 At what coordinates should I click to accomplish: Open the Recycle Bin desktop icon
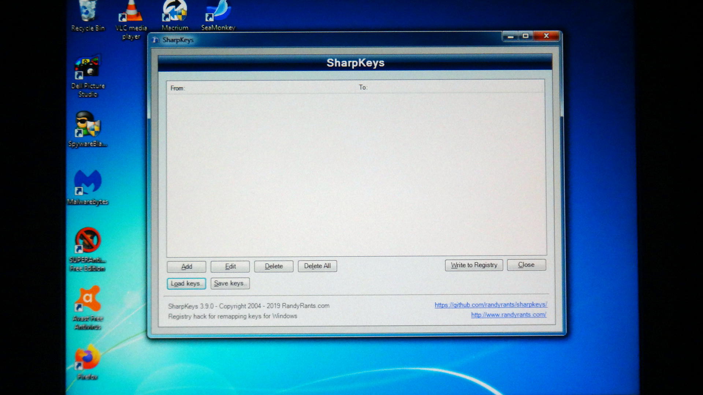click(x=88, y=15)
